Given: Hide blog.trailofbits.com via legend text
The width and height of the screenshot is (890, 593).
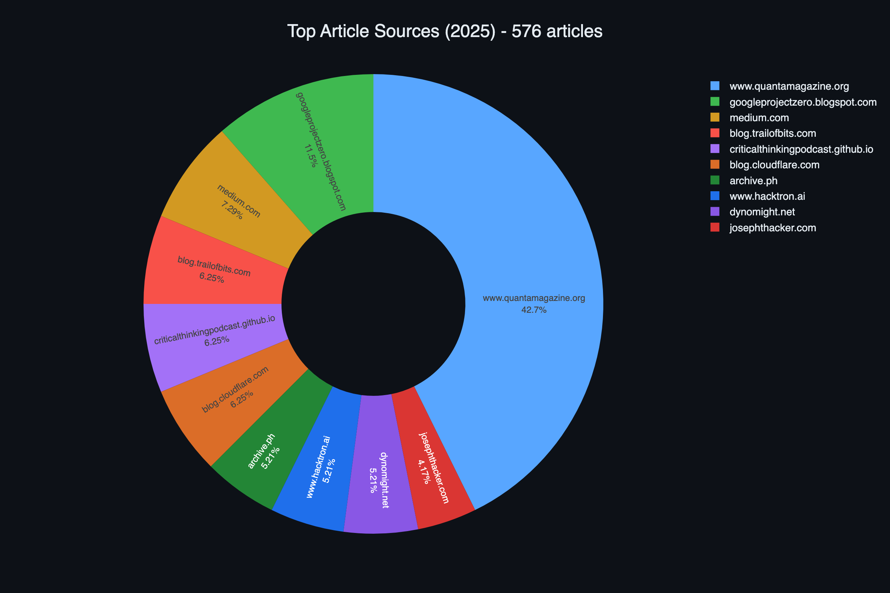Looking at the screenshot, I should pos(772,133).
